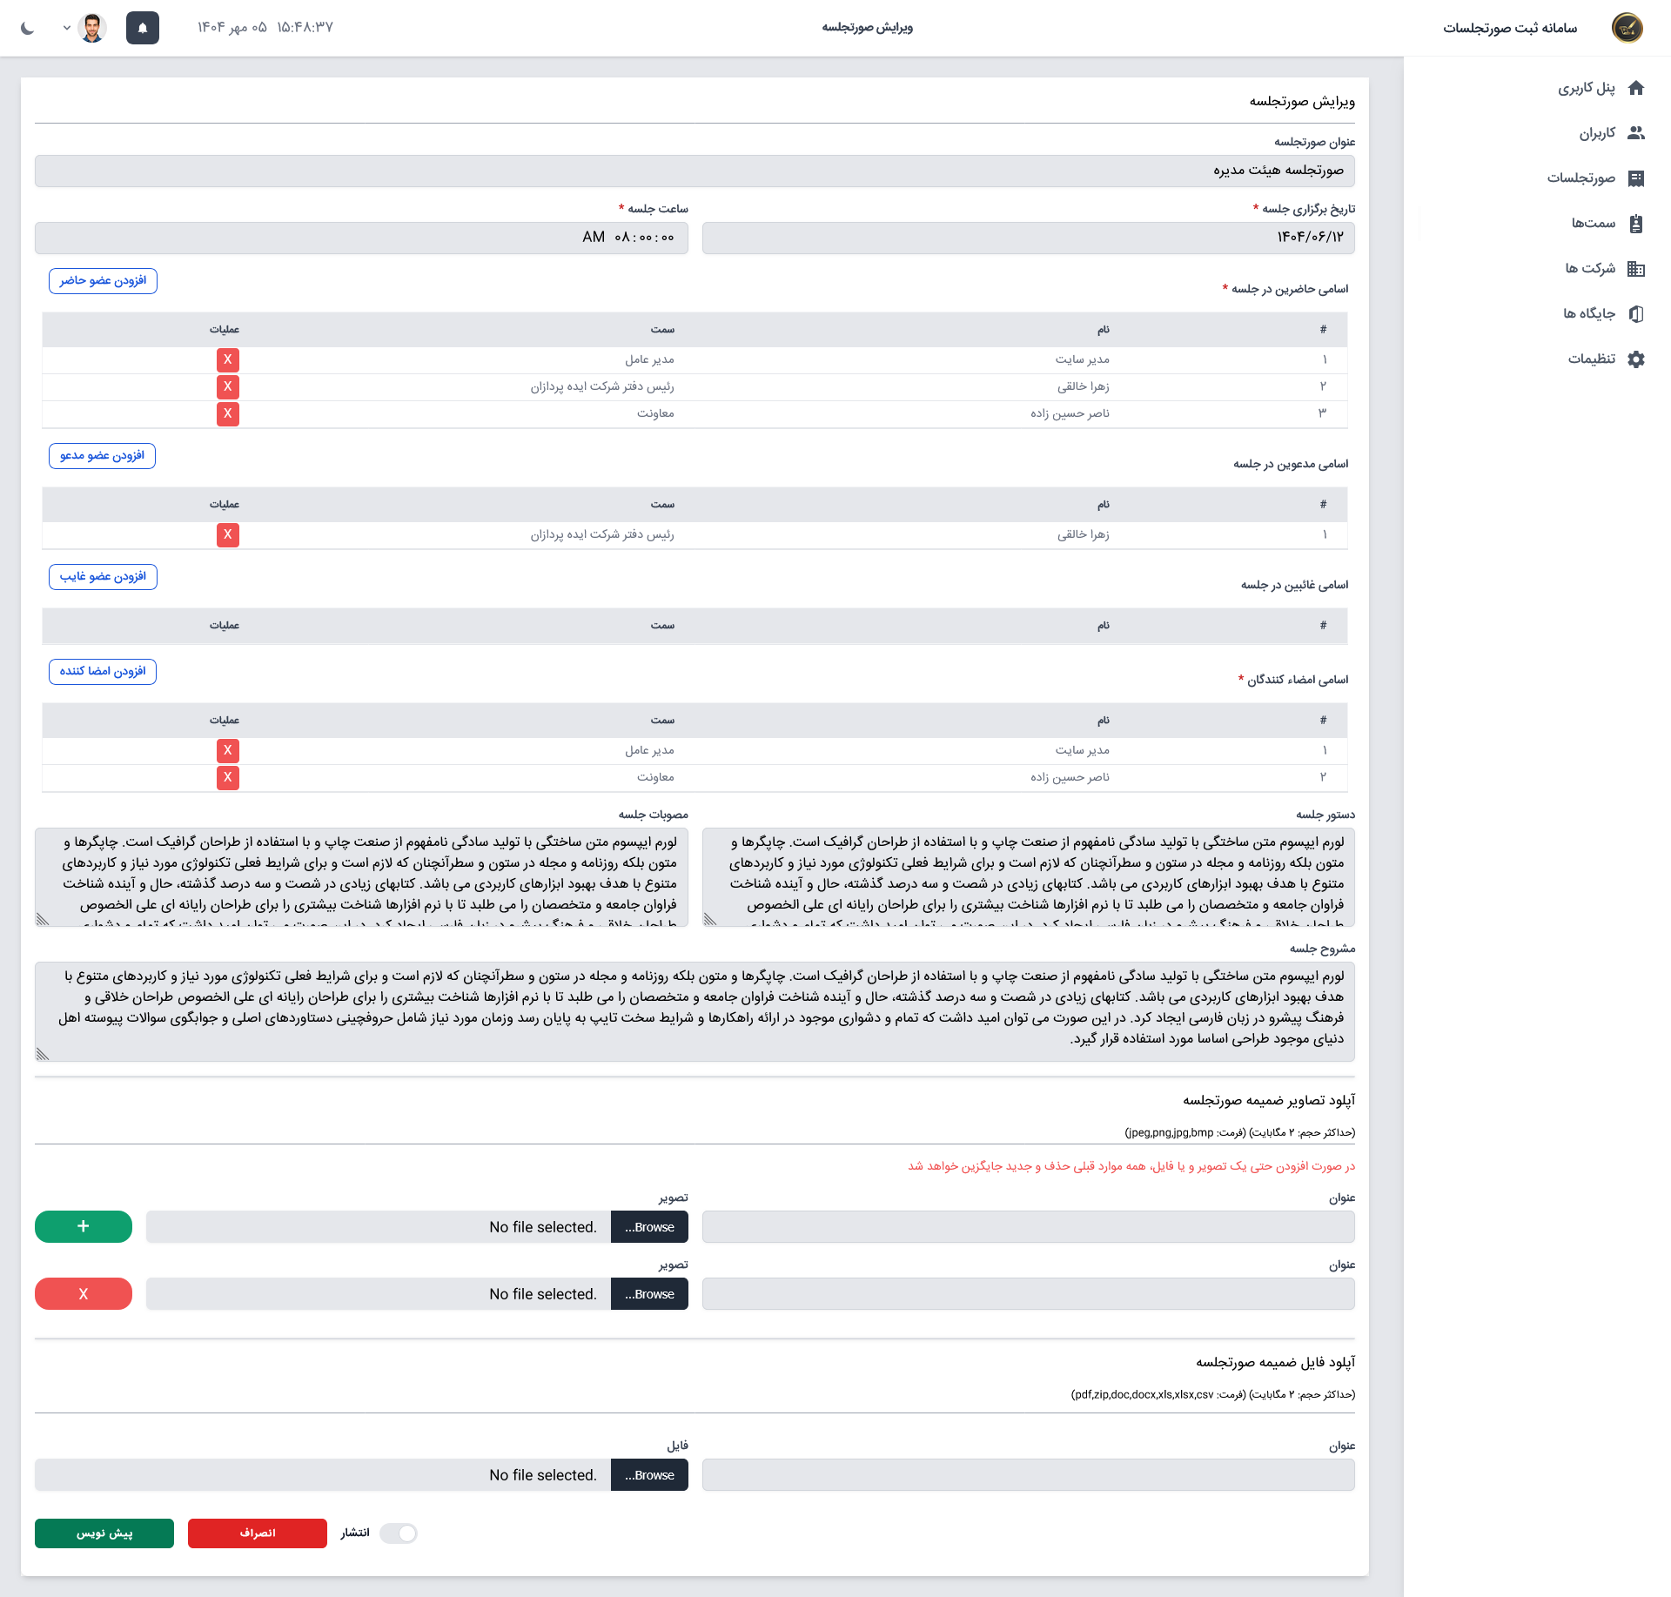The image size is (1671, 1597).
Task: Open the meeting date field ۱۴۰۴/۰۶/۱۲
Action: 1028,238
